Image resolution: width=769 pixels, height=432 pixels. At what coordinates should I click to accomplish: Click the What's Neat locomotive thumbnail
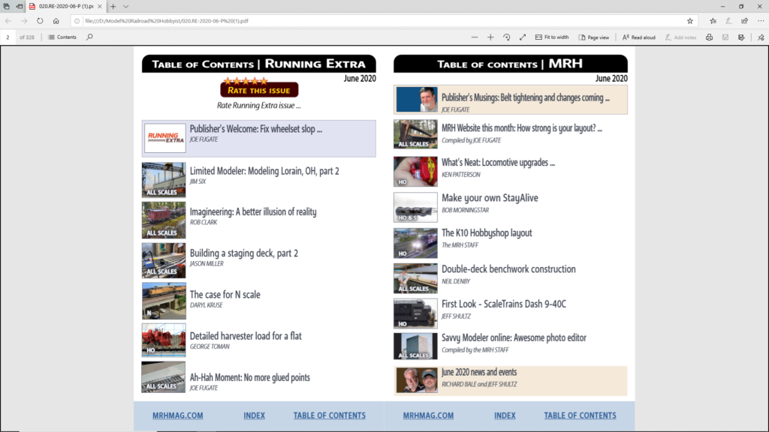click(x=415, y=172)
